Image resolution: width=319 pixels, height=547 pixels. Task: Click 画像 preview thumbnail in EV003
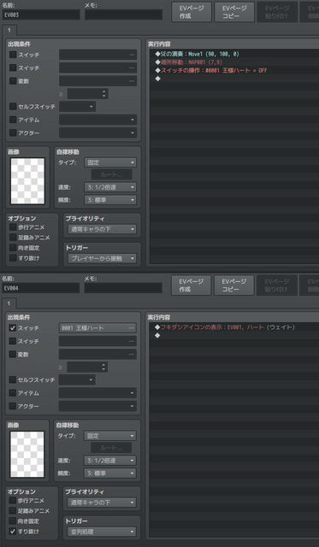click(27, 181)
